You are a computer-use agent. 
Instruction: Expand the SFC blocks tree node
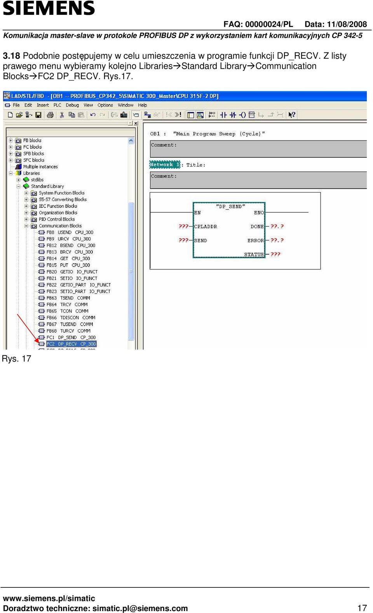(x=10, y=160)
